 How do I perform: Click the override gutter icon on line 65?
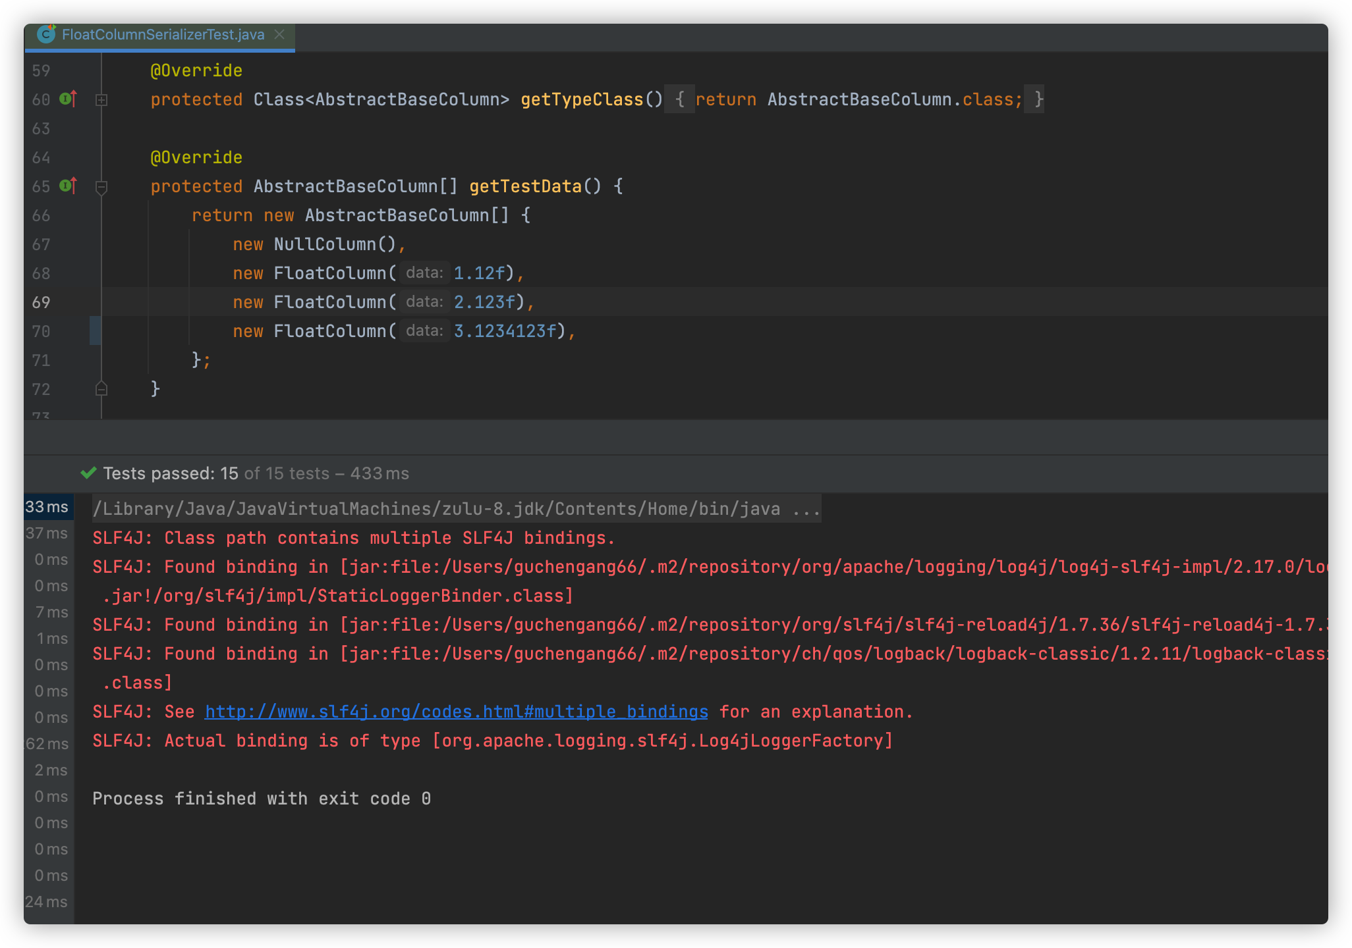tap(69, 186)
